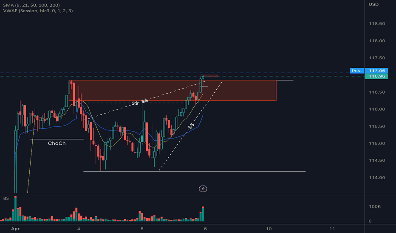396x233 pixels.
Task: Select the ChoCh annotation text
Action: (x=57, y=143)
